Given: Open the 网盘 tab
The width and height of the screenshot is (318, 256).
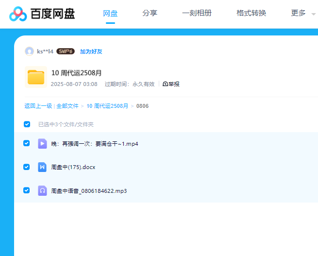Looking at the screenshot, I should pyautogui.click(x=110, y=14).
